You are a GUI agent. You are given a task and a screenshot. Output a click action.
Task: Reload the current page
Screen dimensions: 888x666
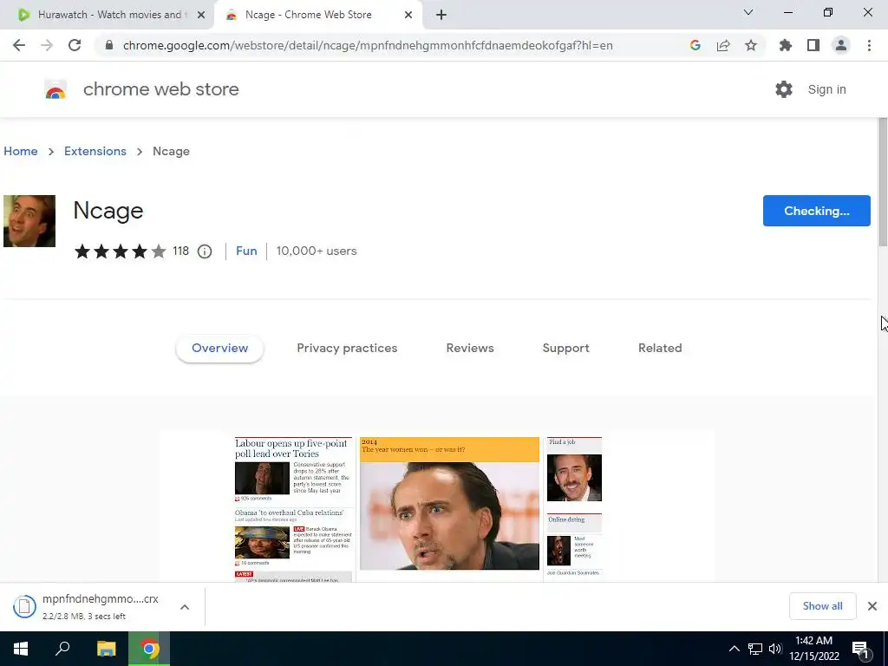pyautogui.click(x=75, y=45)
